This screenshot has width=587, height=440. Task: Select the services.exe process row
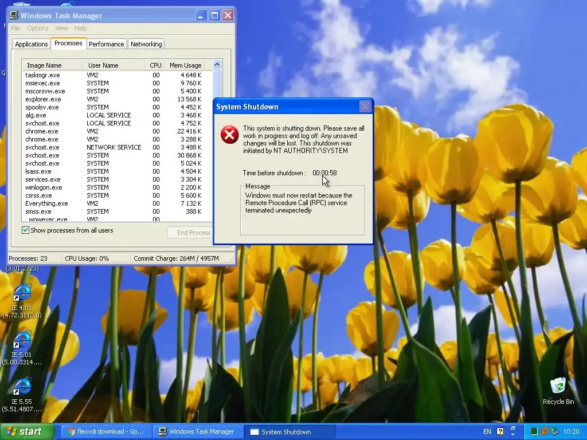pyautogui.click(x=117, y=179)
